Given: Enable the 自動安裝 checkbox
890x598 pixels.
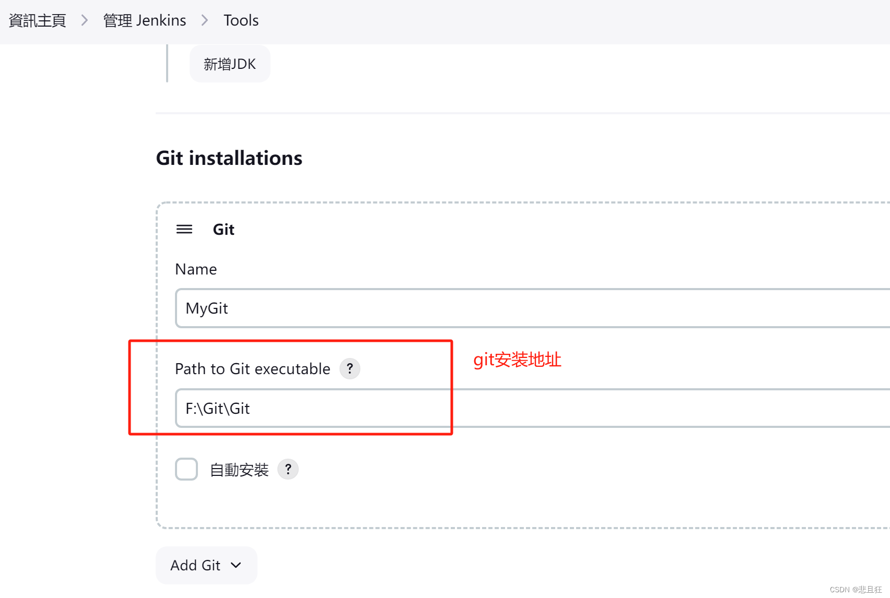Looking at the screenshot, I should coord(186,469).
